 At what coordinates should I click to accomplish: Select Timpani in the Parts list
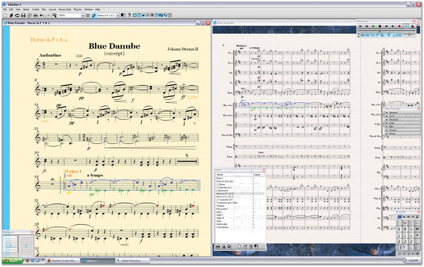point(240,206)
